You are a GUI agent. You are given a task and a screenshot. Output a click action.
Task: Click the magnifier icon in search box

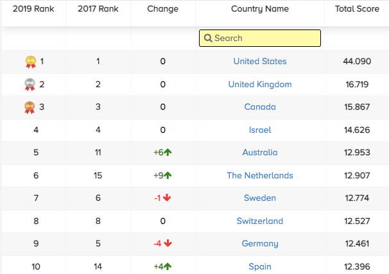pos(208,39)
